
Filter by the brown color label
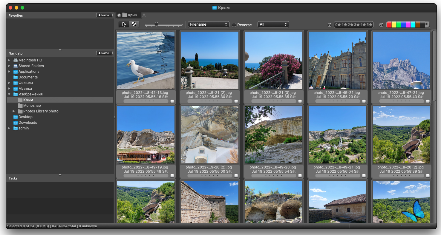coord(418,25)
